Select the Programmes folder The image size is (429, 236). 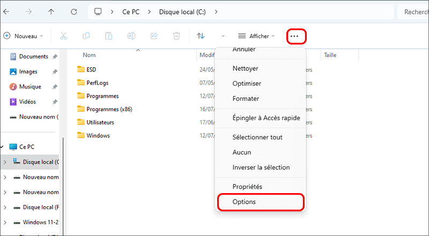tap(102, 96)
